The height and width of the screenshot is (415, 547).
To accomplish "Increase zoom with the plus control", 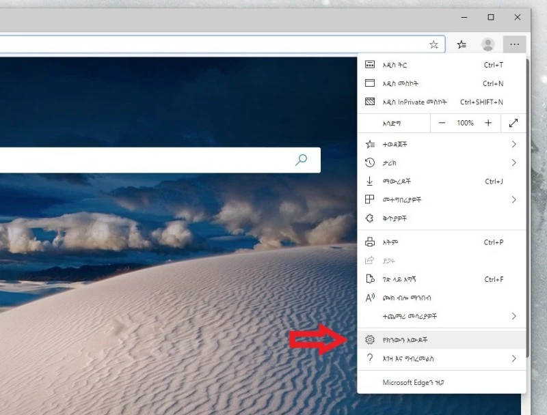I will click(488, 124).
